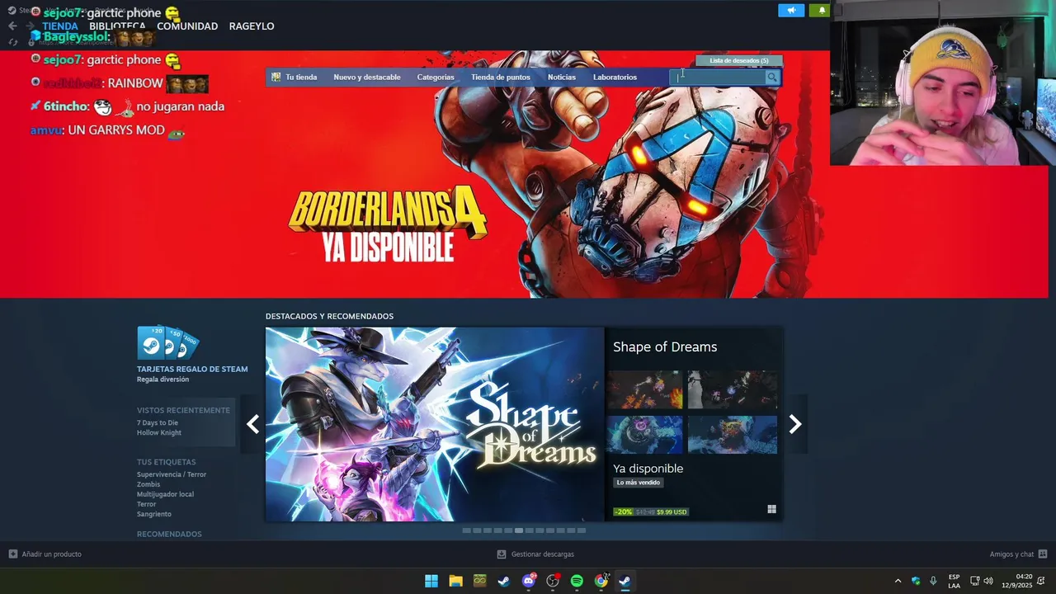Preview the top-left Shape of Dreams screenshot
Viewport: 1056px width, 594px height.
[645, 389]
